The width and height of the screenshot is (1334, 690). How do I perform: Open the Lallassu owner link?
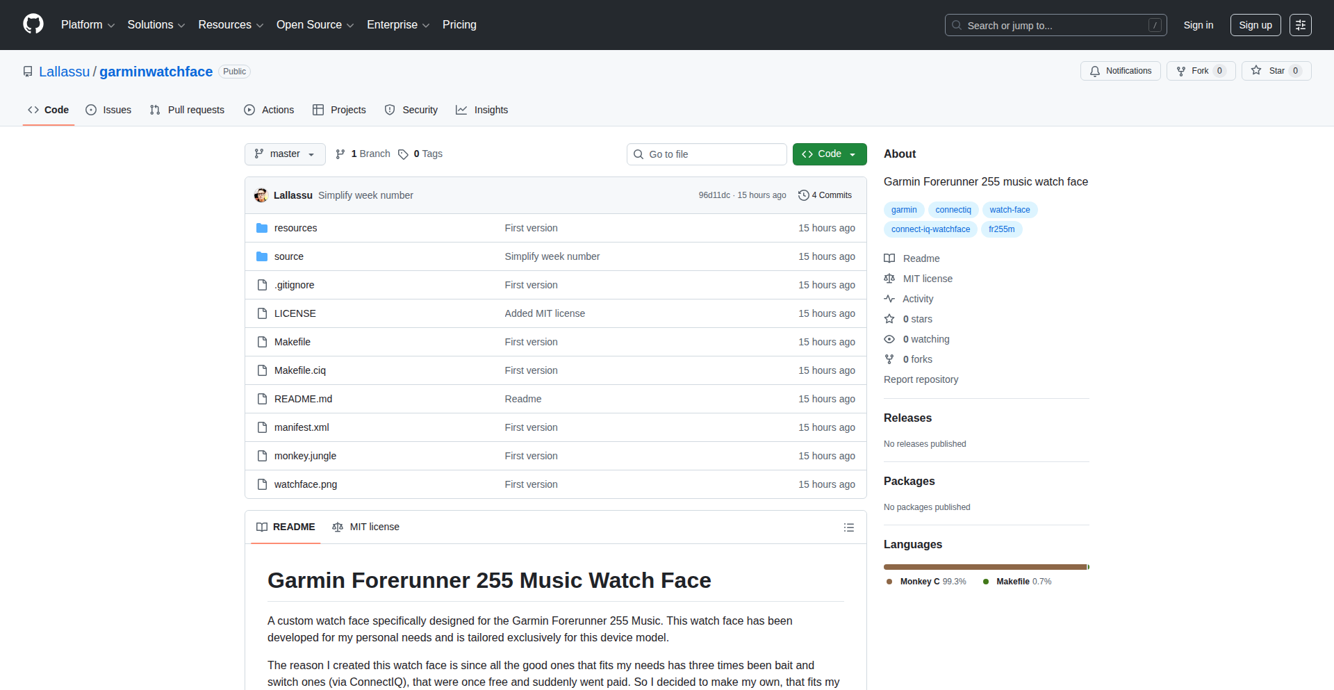(65, 72)
